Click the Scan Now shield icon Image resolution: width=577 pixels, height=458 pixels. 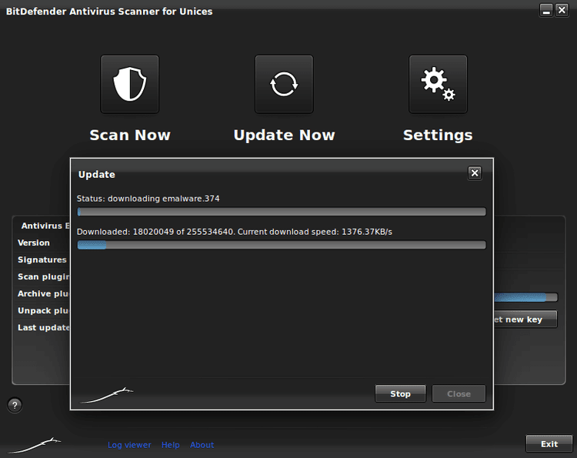[129, 85]
